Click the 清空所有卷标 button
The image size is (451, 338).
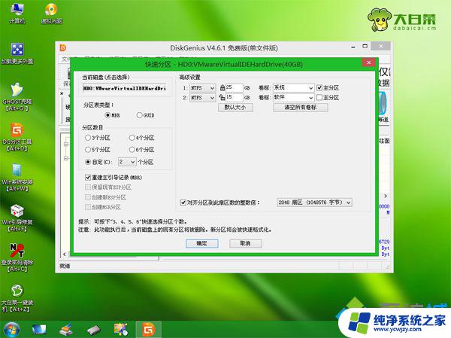pyautogui.click(x=300, y=108)
